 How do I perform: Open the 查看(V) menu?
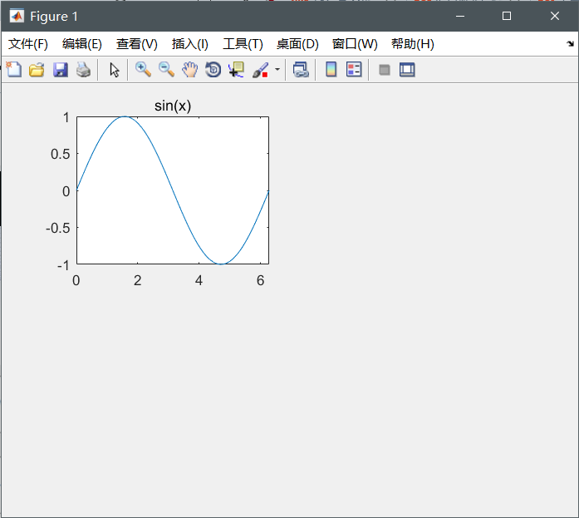tap(136, 44)
